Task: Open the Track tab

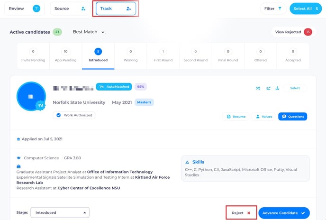Action: pos(116,9)
